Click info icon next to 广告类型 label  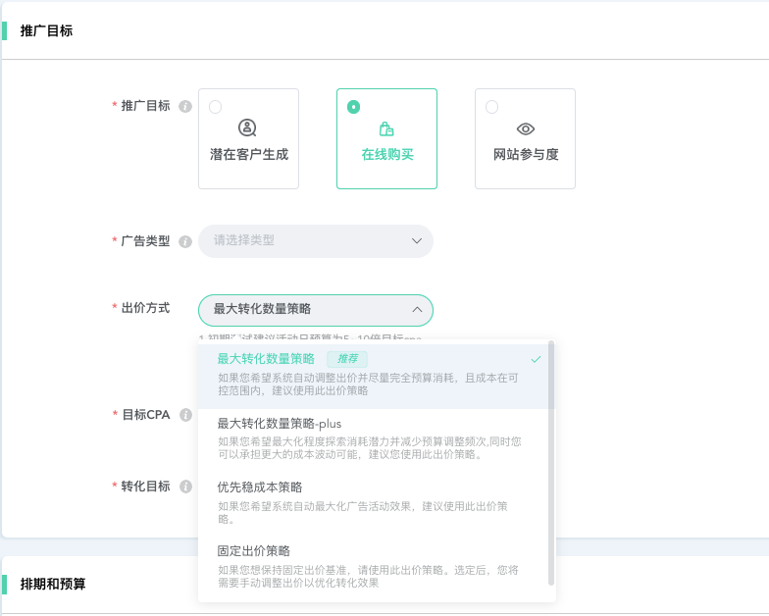pyautogui.click(x=185, y=241)
